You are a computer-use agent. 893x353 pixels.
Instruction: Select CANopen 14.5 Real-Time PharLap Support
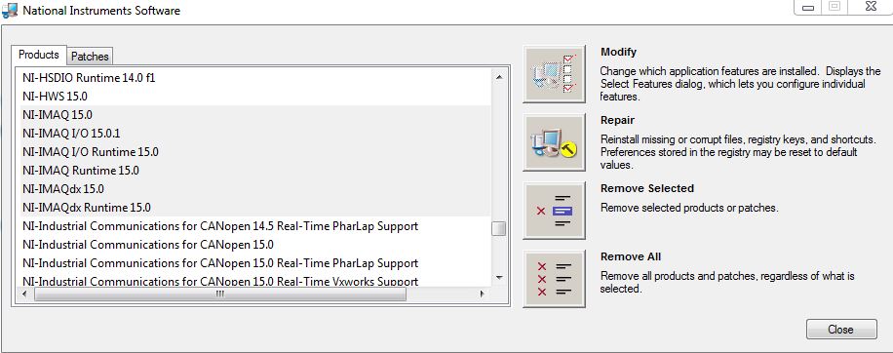pos(255,226)
